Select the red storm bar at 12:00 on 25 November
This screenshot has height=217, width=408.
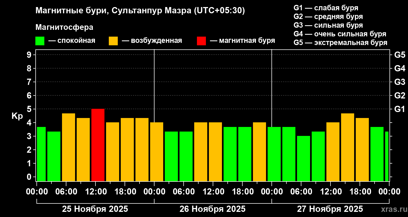(x=98, y=145)
